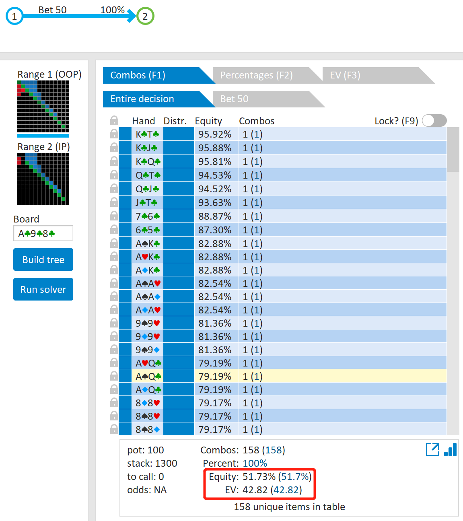Click the Board cards input field

click(x=43, y=233)
